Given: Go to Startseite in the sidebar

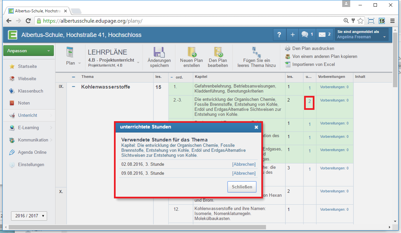Looking at the screenshot, I should (27, 66).
